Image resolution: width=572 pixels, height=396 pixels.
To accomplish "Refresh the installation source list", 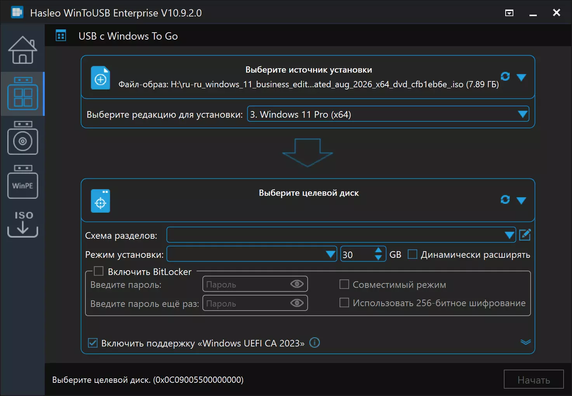I will point(505,76).
